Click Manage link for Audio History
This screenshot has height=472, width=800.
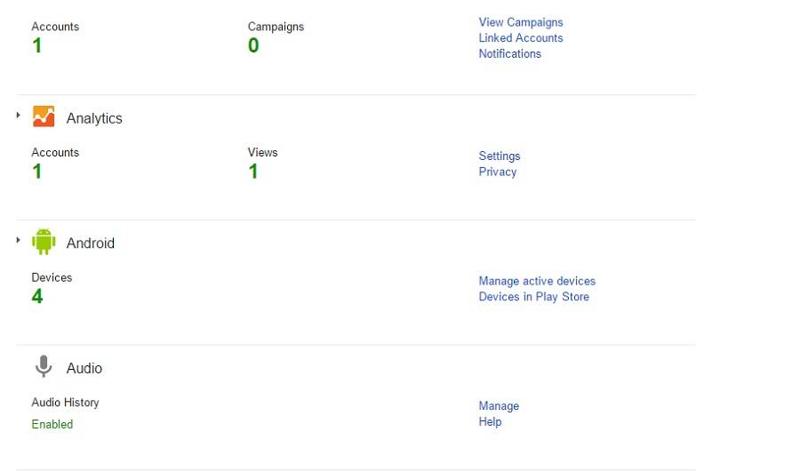coord(499,406)
